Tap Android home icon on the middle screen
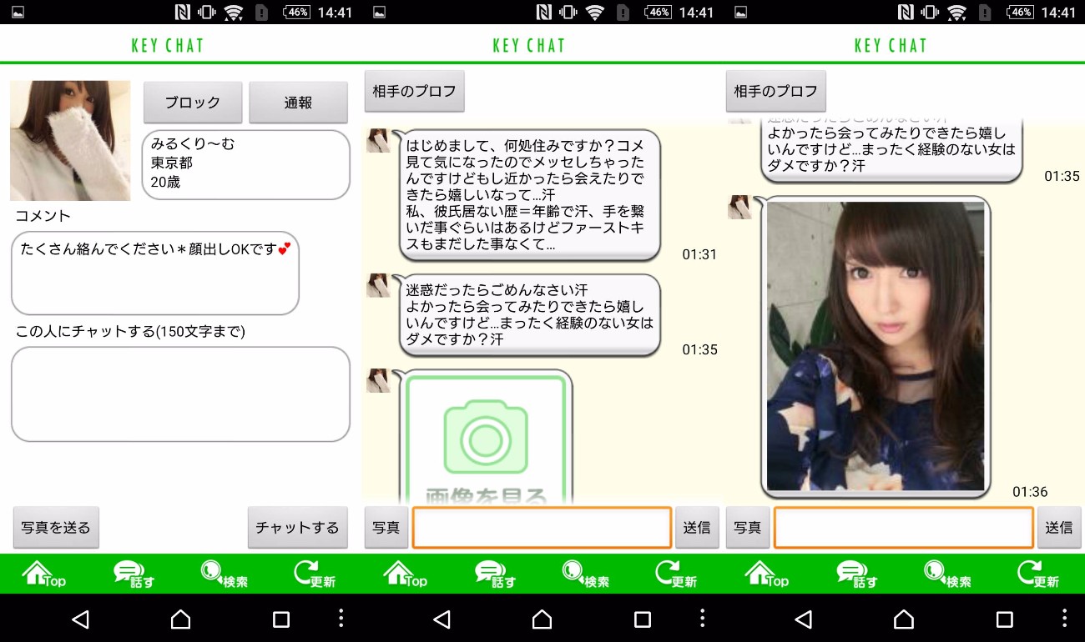Image resolution: width=1085 pixels, height=642 pixels. (x=542, y=619)
